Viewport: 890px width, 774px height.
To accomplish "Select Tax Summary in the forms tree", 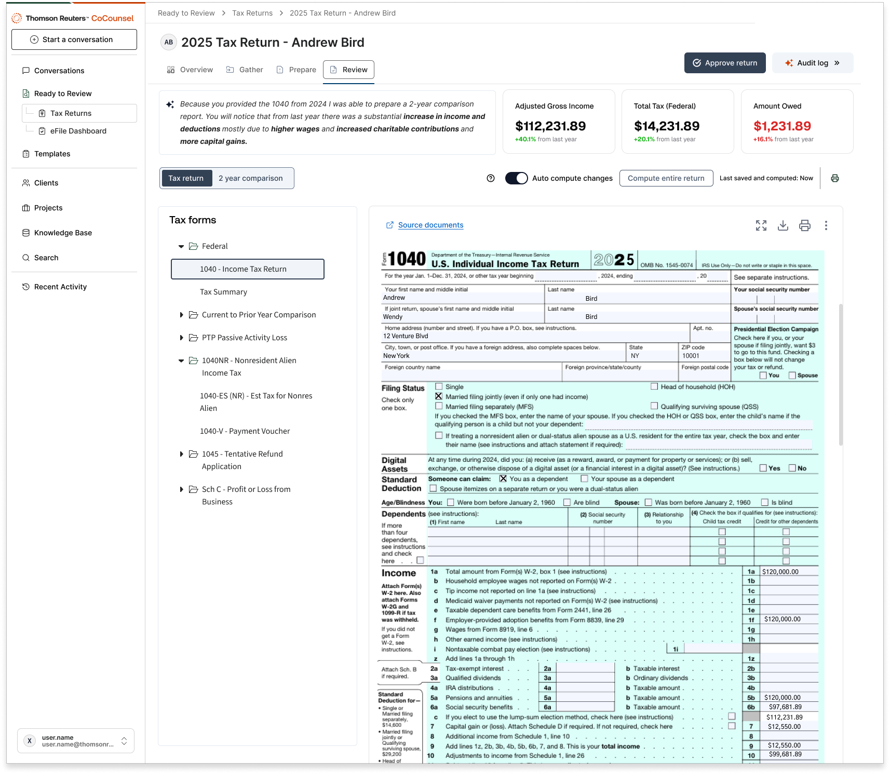I will pos(223,291).
